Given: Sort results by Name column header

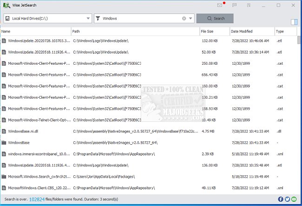Looking at the screenshot, I should pos(36,32).
